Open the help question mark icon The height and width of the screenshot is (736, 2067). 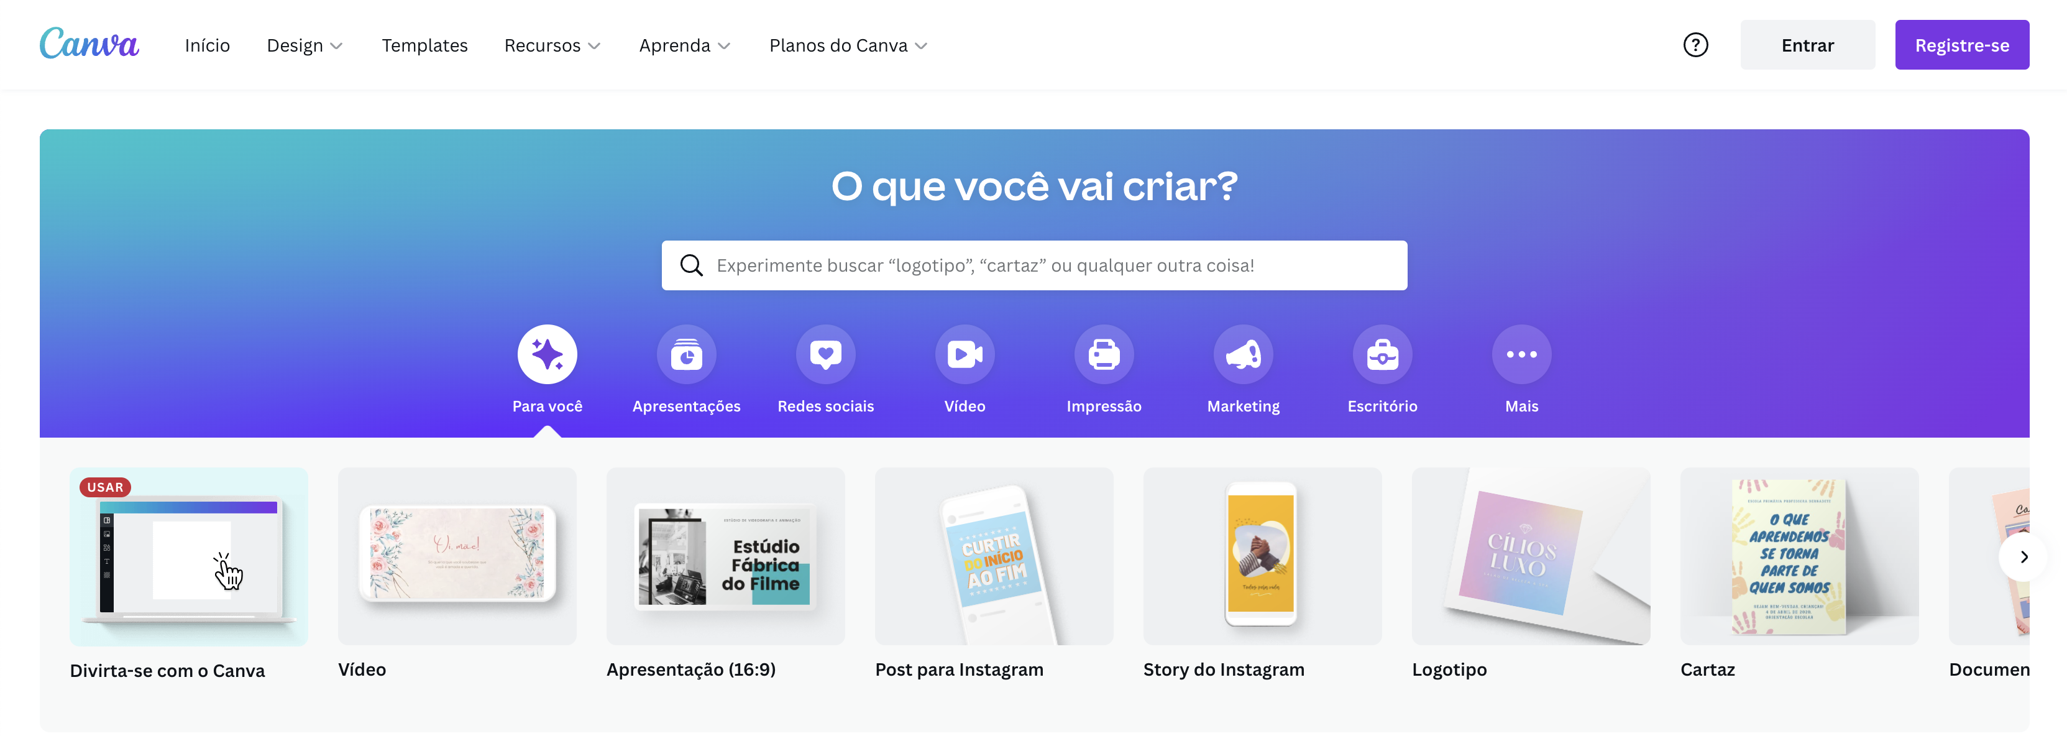1695,45
